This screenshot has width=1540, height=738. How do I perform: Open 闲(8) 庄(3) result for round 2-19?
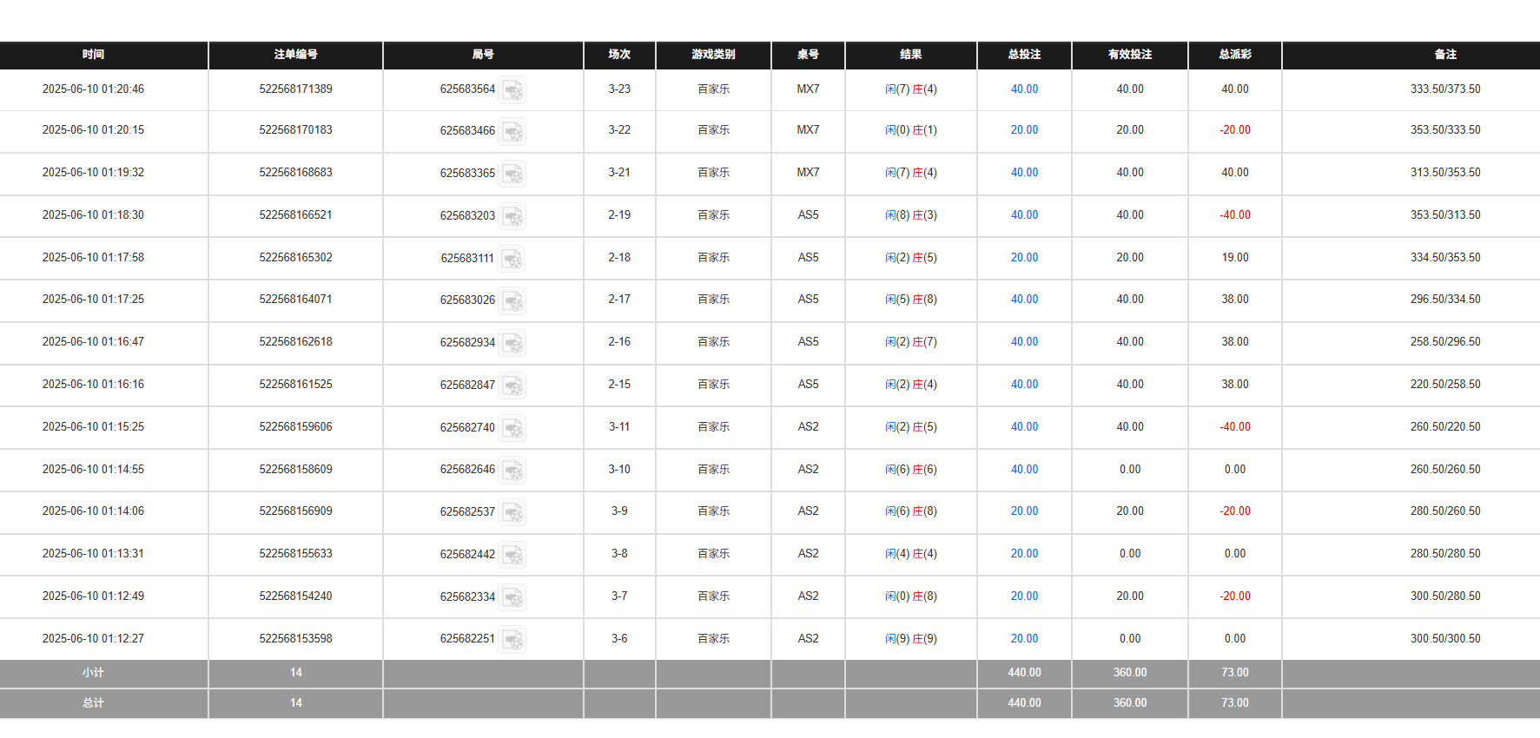[x=910, y=215]
